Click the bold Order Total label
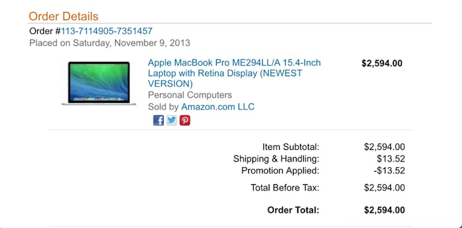The height and width of the screenshot is (228, 462). click(293, 210)
